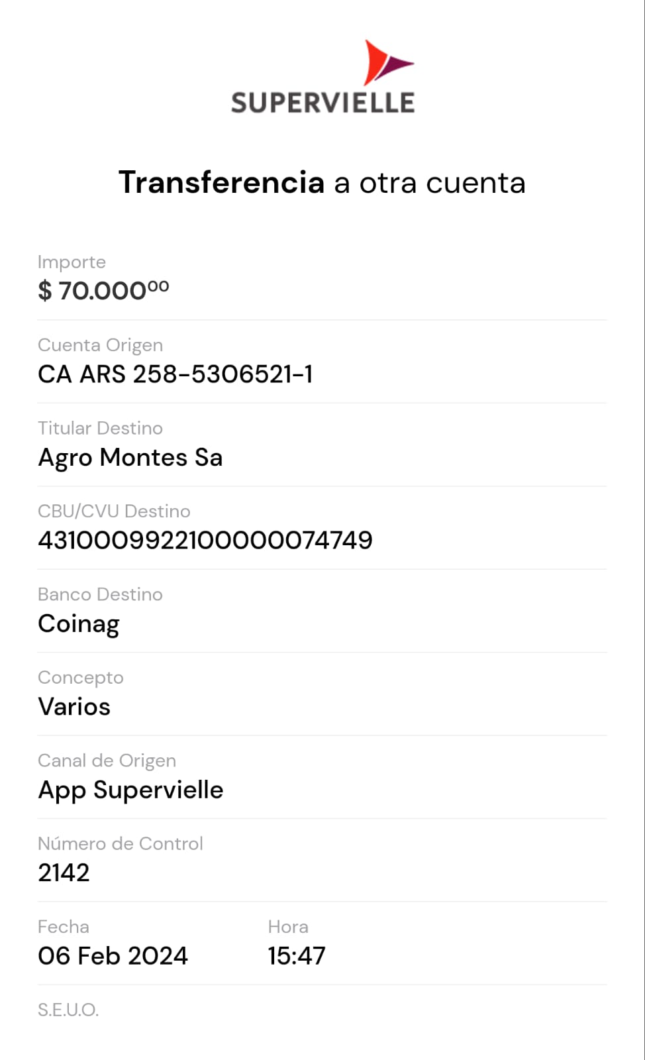Click the SUPERVIELLE brand name text
Image resolution: width=645 pixels, height=1060 pixels.
[322, 103]
